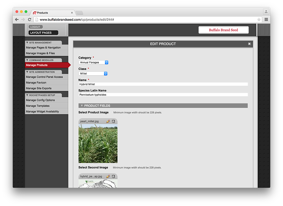Reload the page with the browser refresh icon
The width and height of the screenshot is (283, 206).
29,20
